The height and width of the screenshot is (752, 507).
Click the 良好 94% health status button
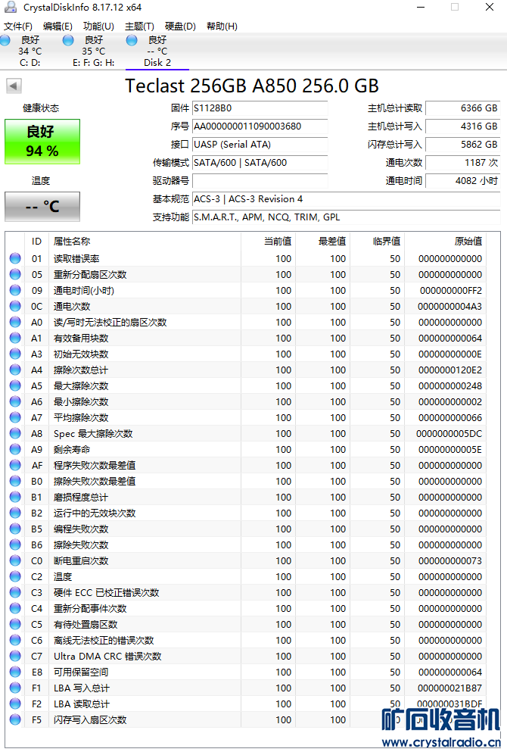click(42, 142)
